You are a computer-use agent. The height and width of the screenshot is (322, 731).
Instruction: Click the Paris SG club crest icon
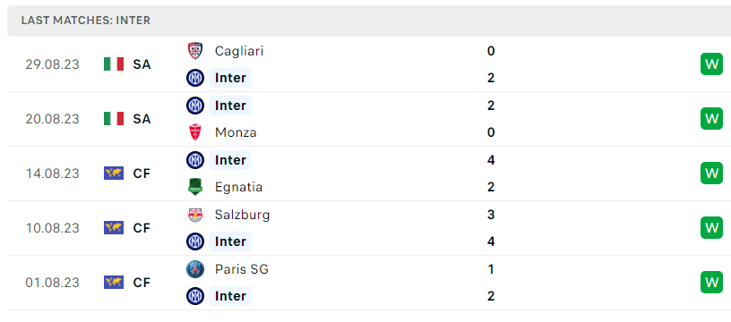coord(195,269)
